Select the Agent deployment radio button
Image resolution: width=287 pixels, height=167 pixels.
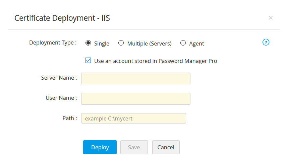pyautogui.click(x=183, y=43)
